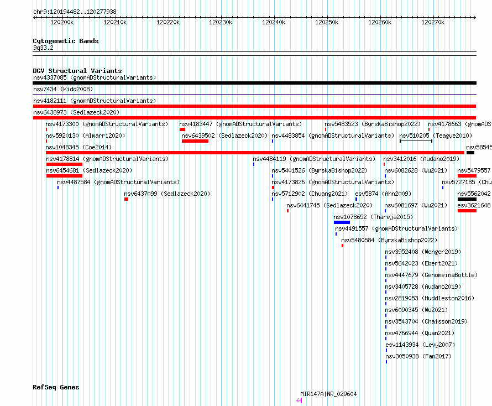Select nsv6439502 red variant bar
492x406 pixels.
pos(195,141)
